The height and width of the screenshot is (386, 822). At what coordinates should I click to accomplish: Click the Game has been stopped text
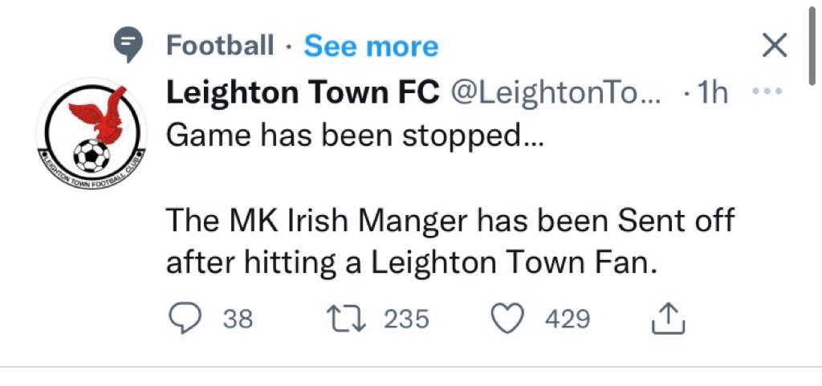pos(356,136)
